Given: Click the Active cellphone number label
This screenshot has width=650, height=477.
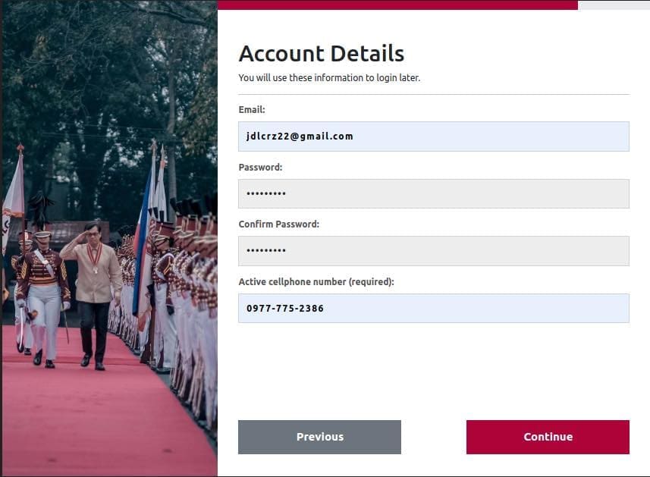Looking at the screenshot, I should click(316, 282).
